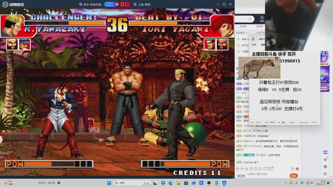Open the 文件 menu in Notepad

coord(254,45)
